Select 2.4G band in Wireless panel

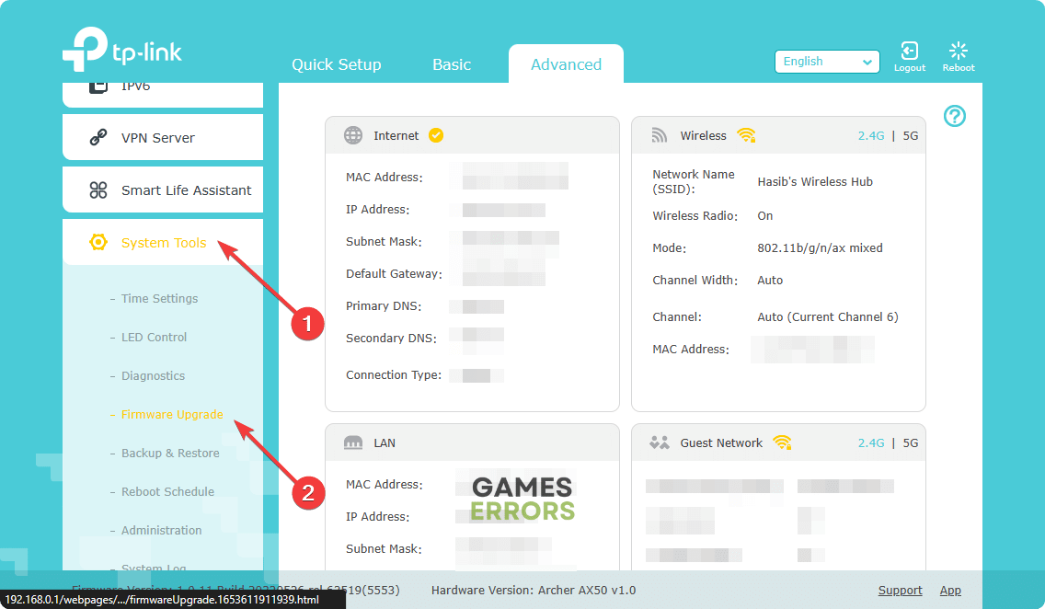871,136
